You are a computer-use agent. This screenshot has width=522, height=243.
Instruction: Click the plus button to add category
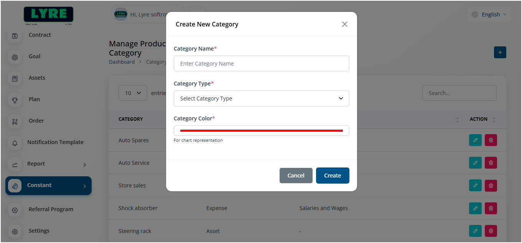tap(500, 53)
